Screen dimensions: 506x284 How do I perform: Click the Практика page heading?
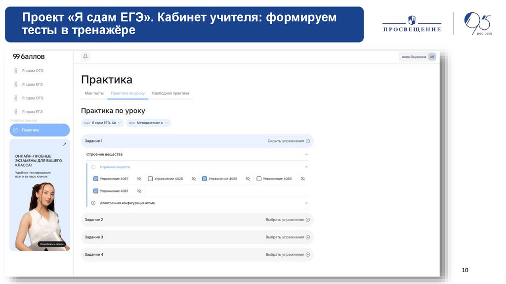[107, 80]
